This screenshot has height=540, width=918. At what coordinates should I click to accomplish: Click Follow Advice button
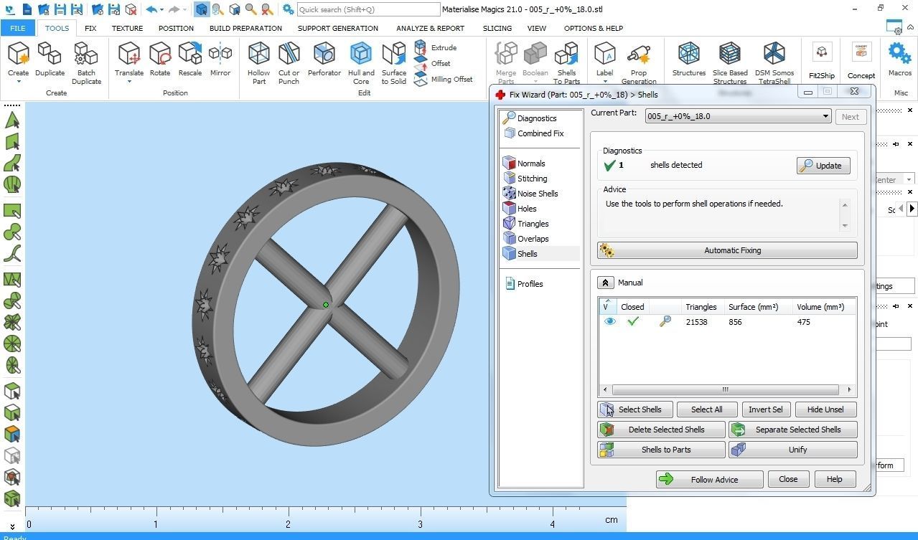[x=709, y=479]
